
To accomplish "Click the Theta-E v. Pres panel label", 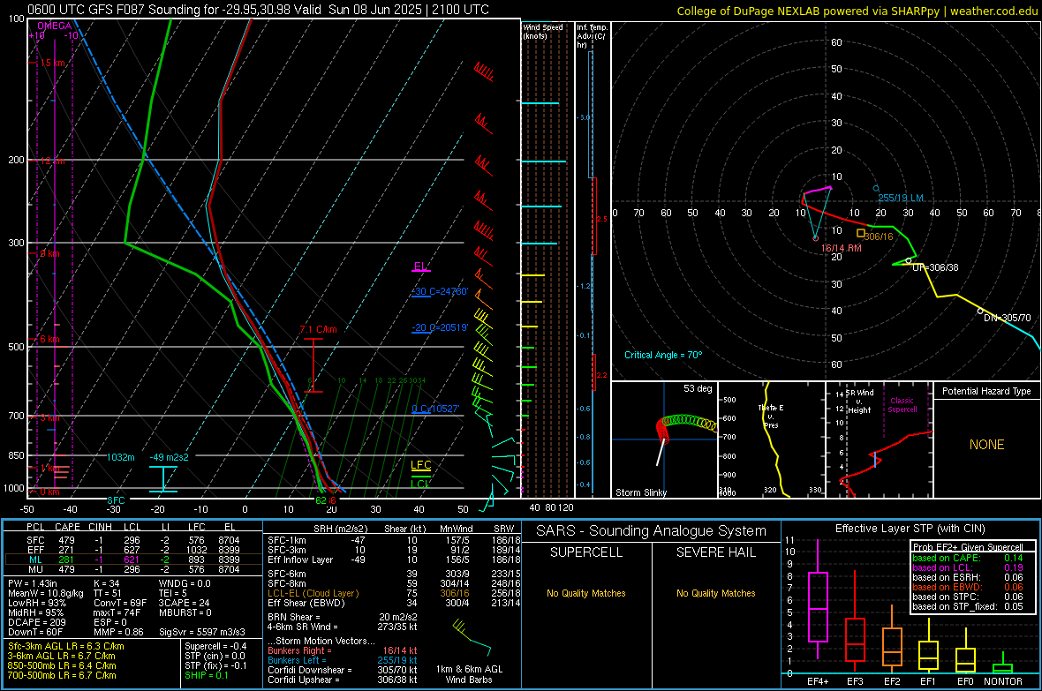I will [771, 417].
